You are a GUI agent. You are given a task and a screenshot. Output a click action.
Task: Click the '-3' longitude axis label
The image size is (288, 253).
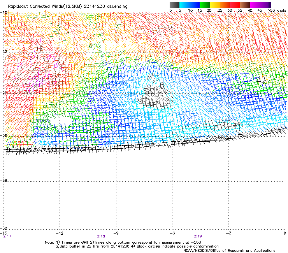point(228,233)
